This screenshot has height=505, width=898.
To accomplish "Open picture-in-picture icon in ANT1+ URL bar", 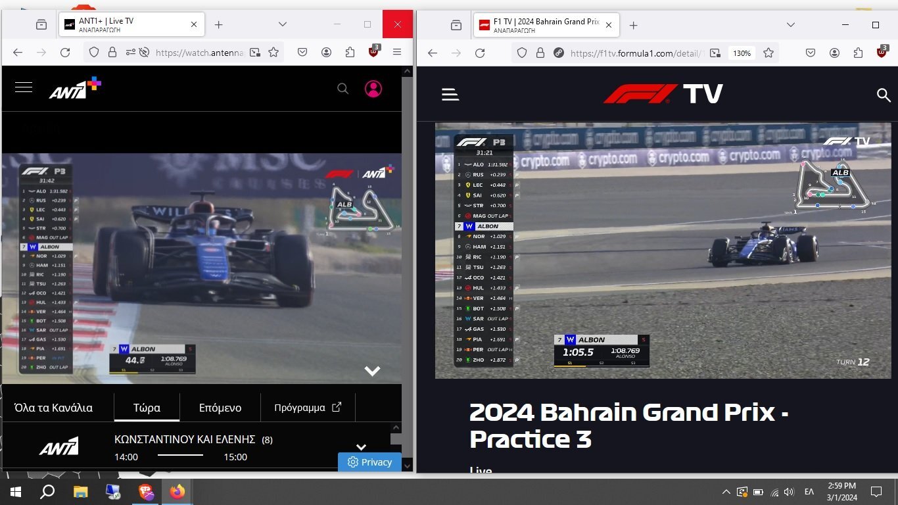I will tap(254, 53).
